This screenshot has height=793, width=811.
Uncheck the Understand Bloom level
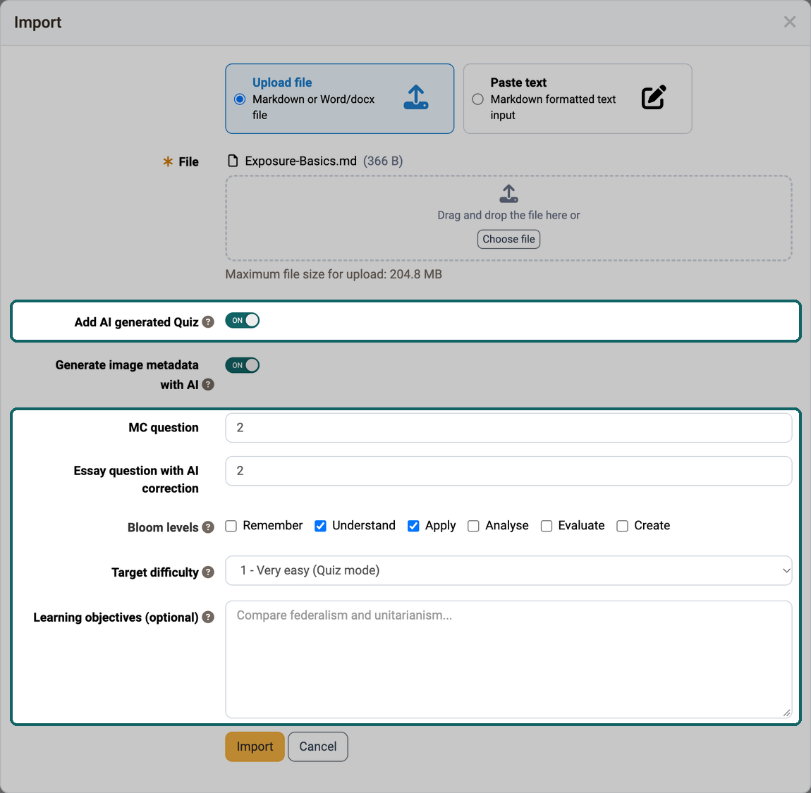coord(320,526)
